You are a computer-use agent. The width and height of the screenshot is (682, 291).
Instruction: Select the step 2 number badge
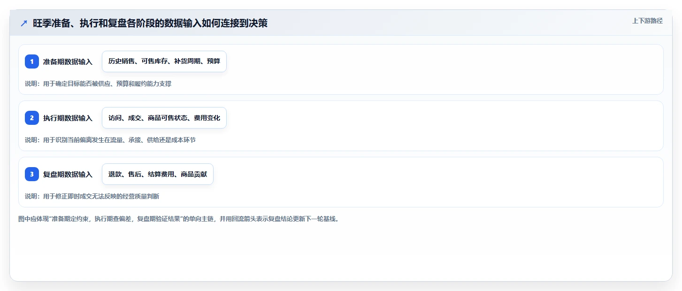tap(32, 118)
